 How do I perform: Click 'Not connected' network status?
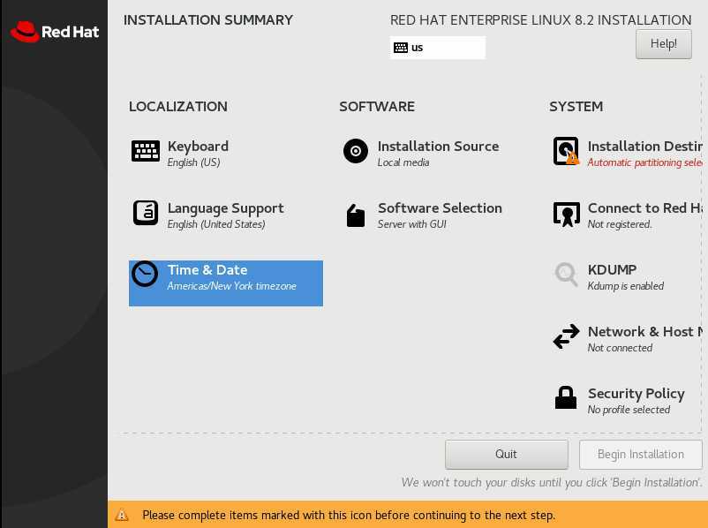pyautogui.click(x=620, y=348)
